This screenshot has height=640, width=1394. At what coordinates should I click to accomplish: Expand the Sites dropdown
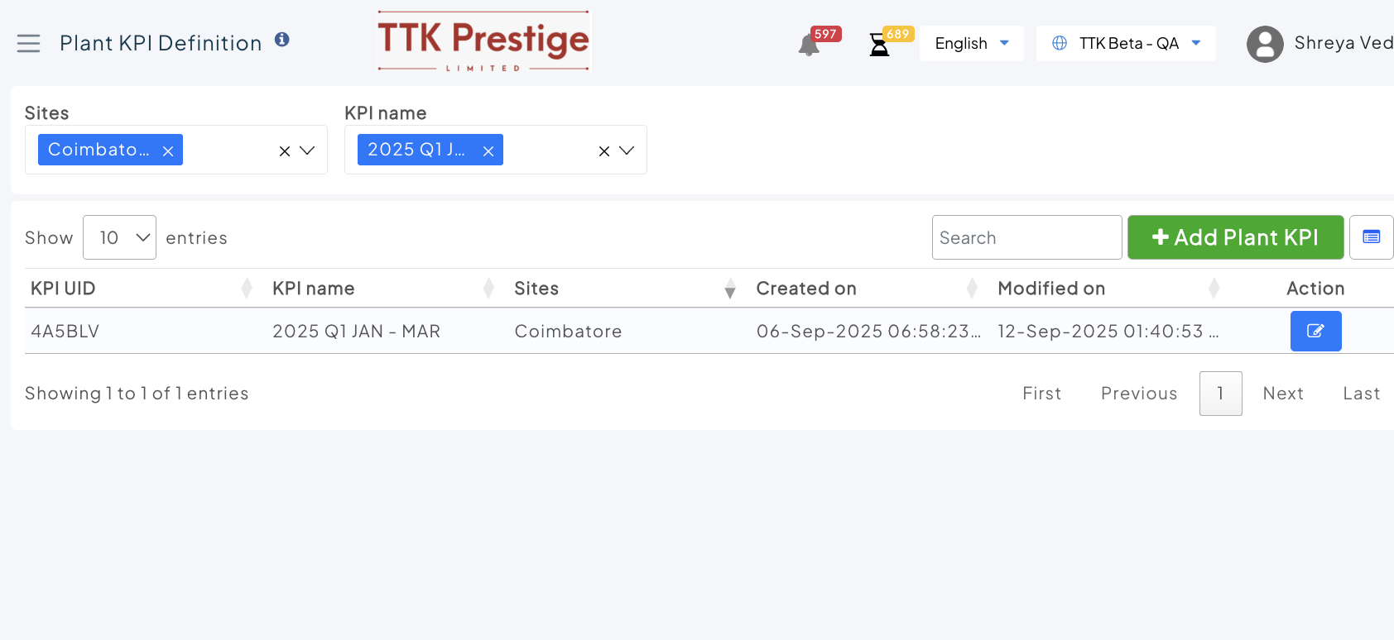click(x=307, y=150)
